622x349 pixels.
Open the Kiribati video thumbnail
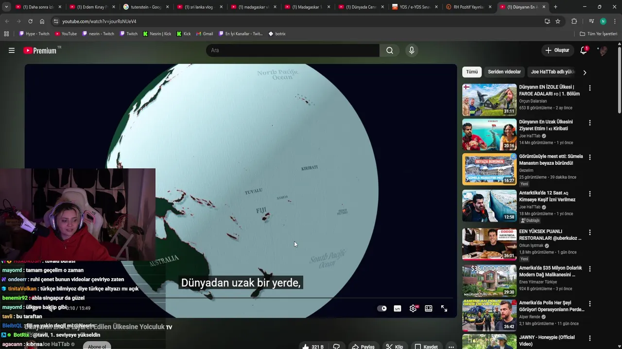tap(489, 134)
